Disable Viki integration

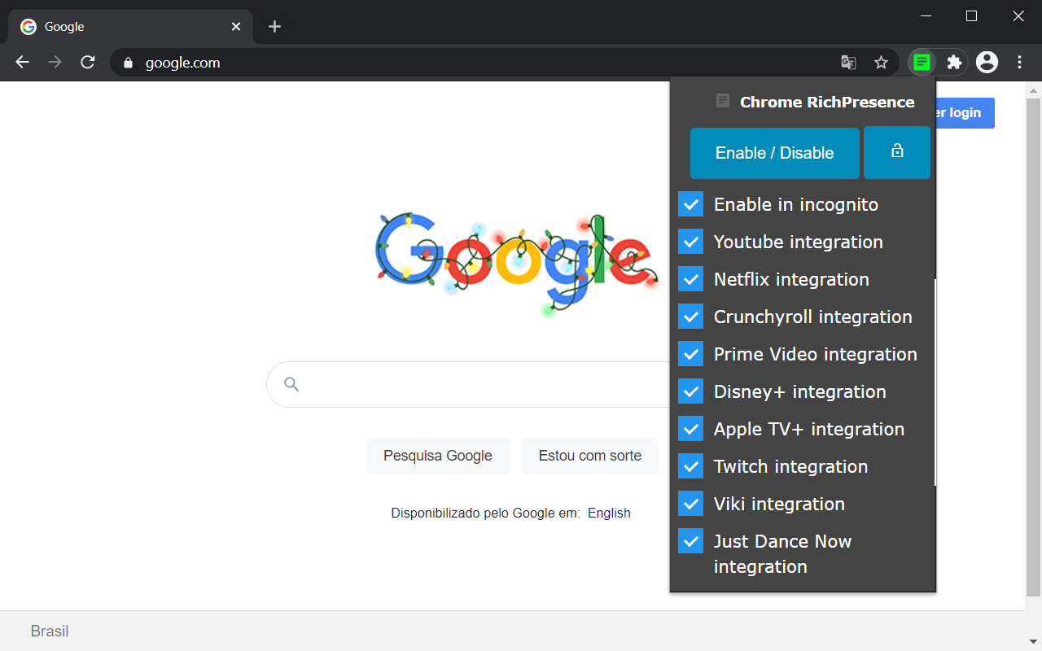[x=690, y=504]
